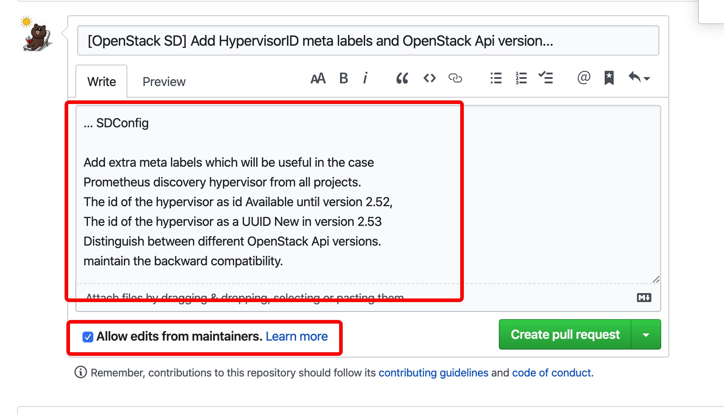Grab the textarea resize handle
The width and height of the screenshot is (724, 415).
[x=656, y=279]
